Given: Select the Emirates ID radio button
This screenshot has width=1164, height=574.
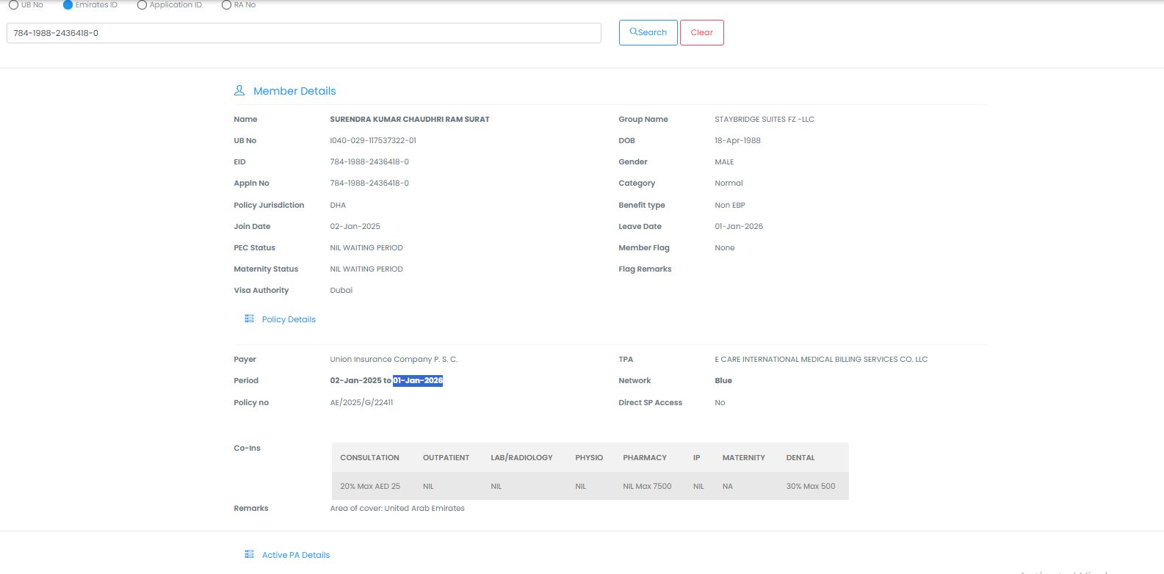Looking at the screenshot, I should pyautogui.click(x=68, y=5).
